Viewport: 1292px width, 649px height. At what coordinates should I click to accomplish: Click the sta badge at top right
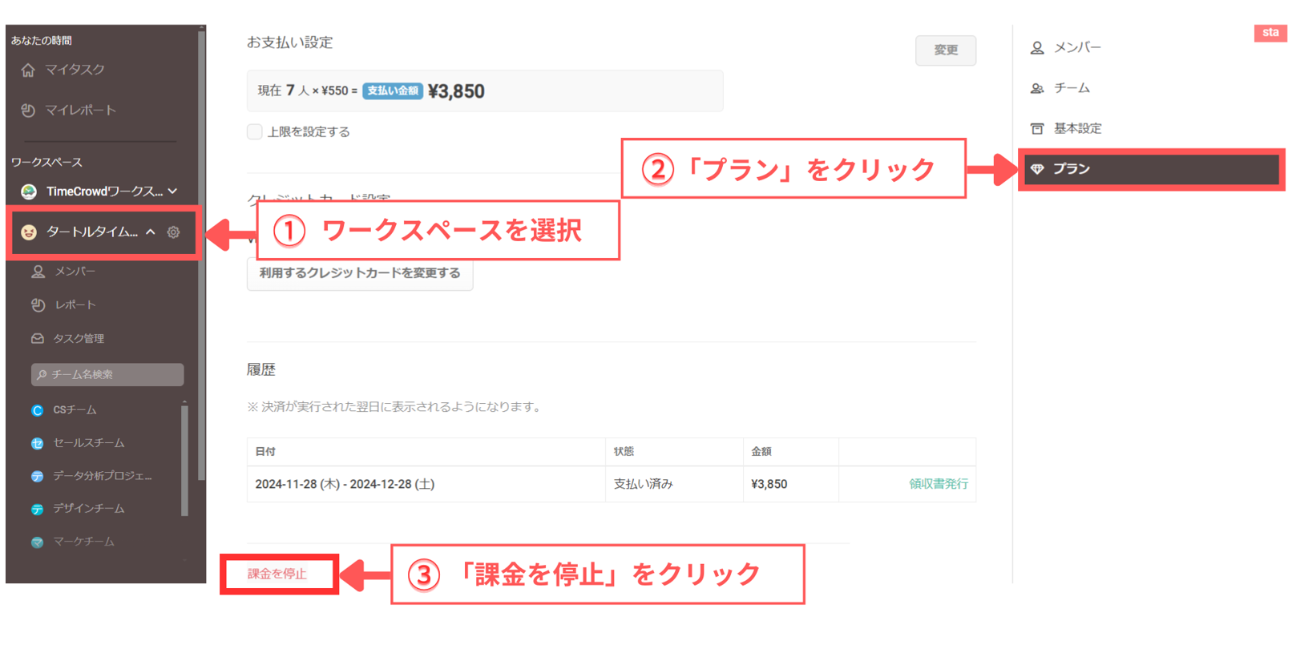pos(1270,33)
